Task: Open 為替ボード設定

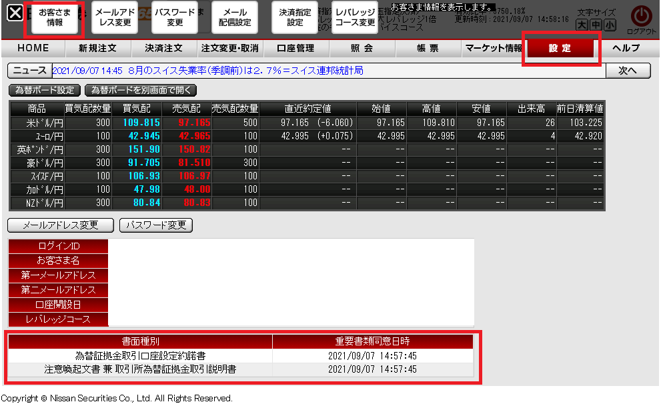Action: [x=45, y=90]
